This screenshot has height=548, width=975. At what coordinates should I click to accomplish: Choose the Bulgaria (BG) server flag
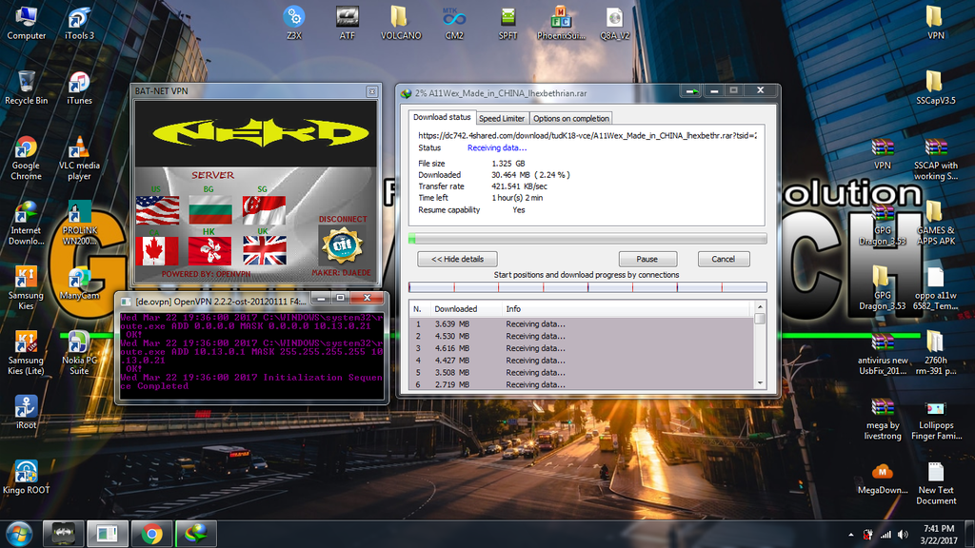210,209
